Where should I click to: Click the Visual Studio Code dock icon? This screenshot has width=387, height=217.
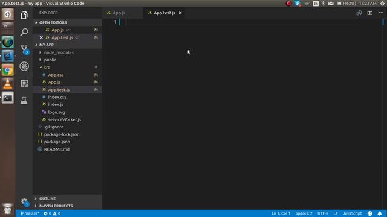tap(8, 56)
